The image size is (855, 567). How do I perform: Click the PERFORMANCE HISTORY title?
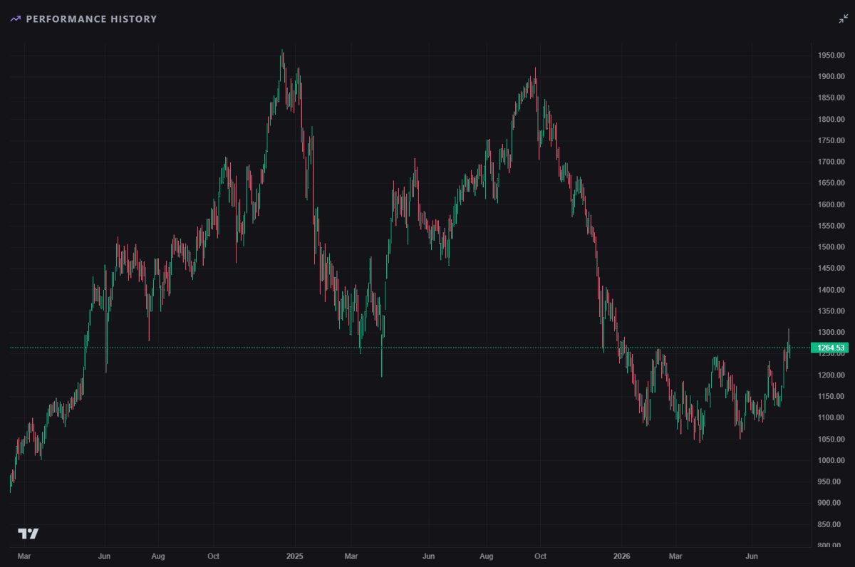[x=91, y=19]
